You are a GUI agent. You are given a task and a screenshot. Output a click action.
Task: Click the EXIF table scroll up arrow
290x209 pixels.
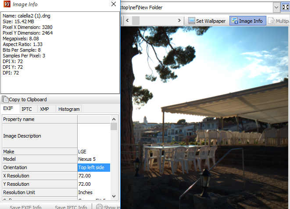point(114,119)
